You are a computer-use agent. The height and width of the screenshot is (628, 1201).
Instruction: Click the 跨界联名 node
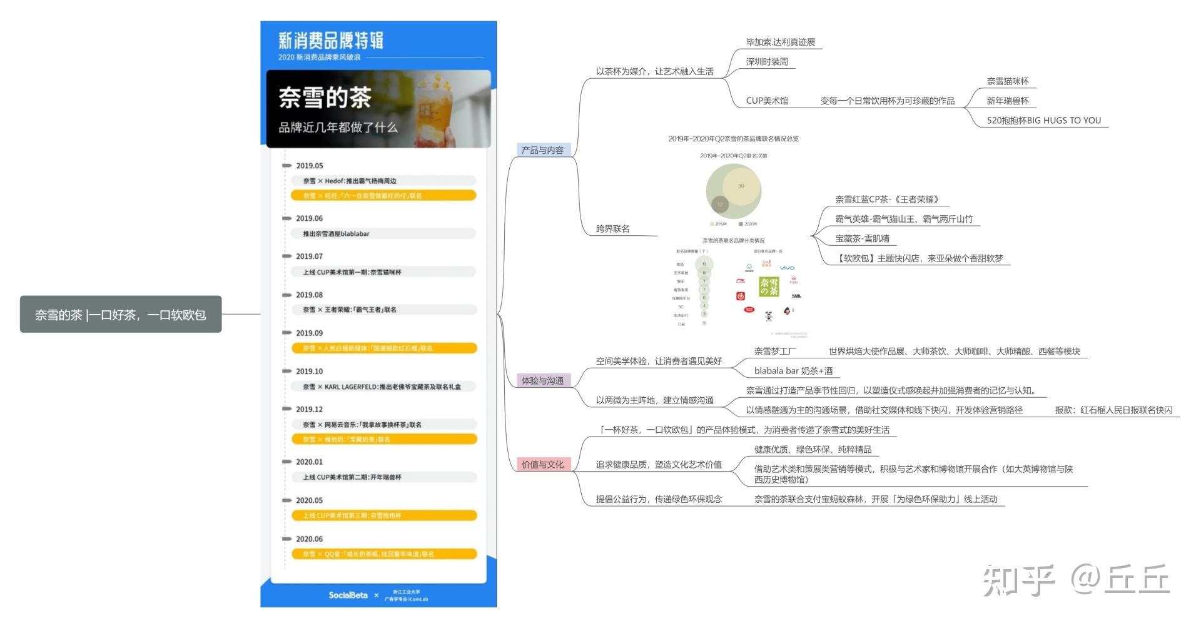pos(613,229)
